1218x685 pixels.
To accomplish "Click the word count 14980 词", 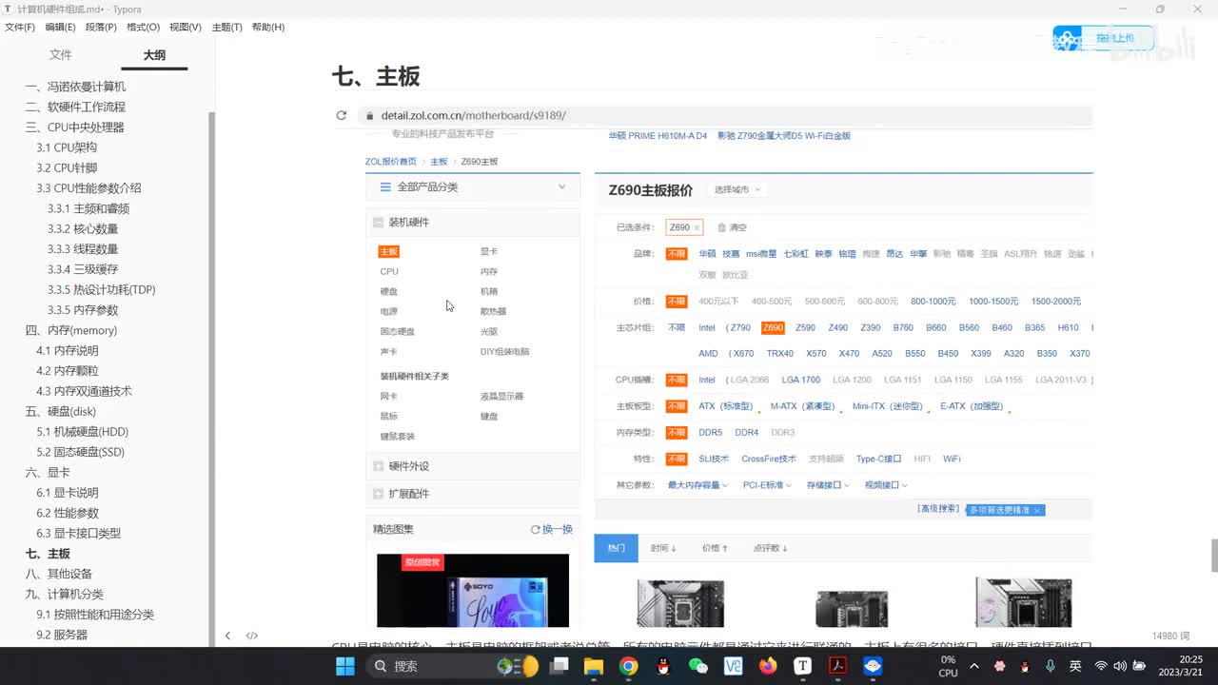I will pyautogui.click(x=1169, y=636).
